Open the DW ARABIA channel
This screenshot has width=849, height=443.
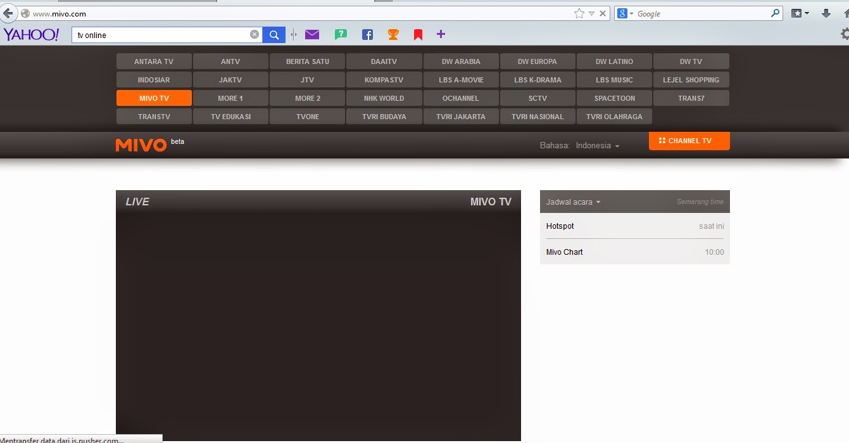pyautogui.click(x=461, y=61)
